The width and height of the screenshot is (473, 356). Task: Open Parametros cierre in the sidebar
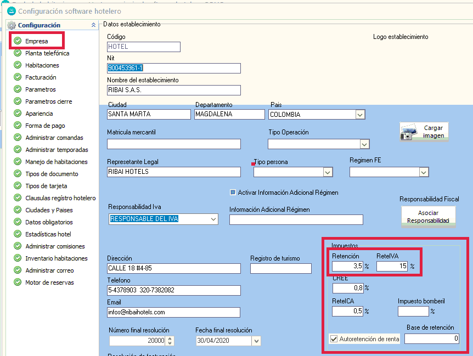pyautogui.click(x=48, y=101)
